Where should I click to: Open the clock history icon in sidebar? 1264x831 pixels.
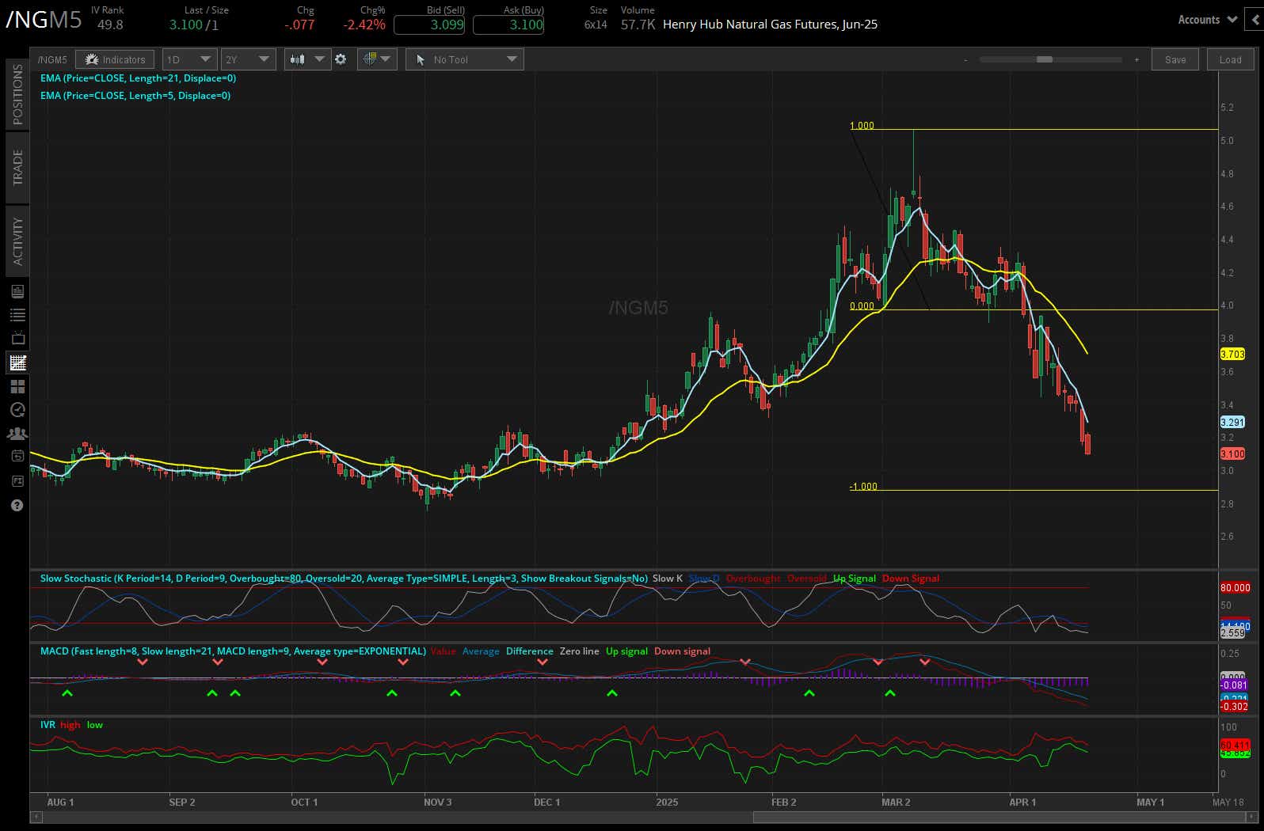(17, 410)
